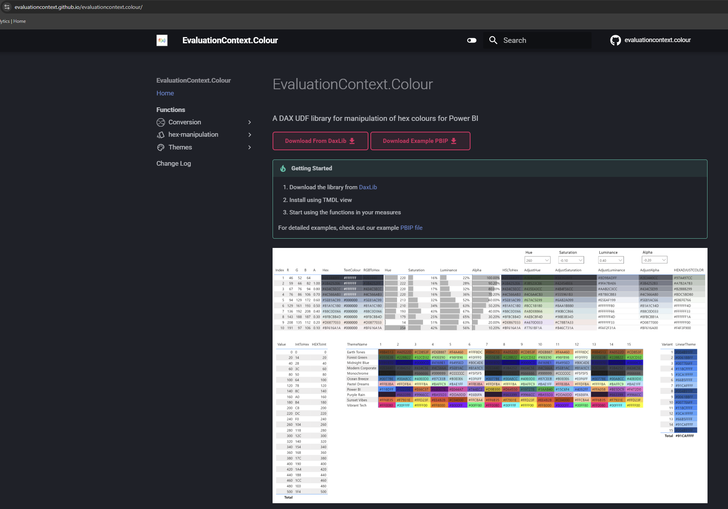728x509 pixels.
Task: Click the search magnifier icon
Action: (x=493, y=40)
